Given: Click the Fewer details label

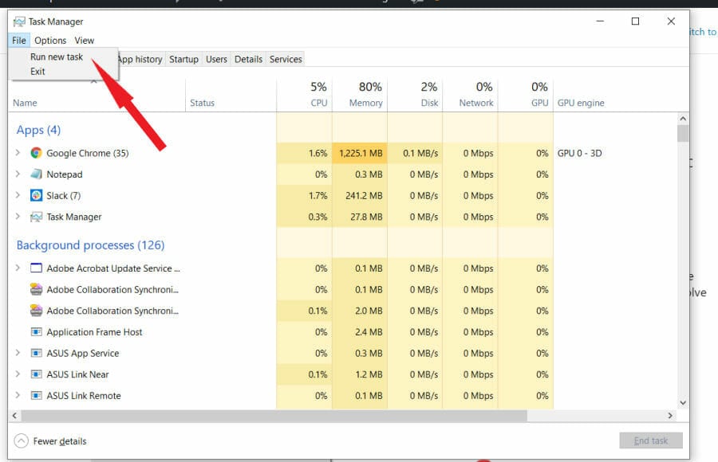Looking at the screenshot, I should point(60,441).
